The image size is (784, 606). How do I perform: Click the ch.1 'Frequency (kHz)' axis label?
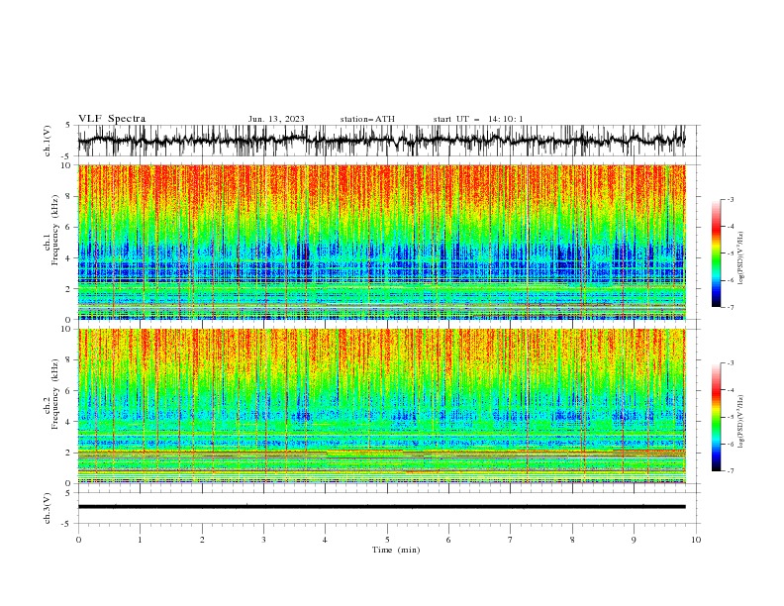[x=55, y=231]
